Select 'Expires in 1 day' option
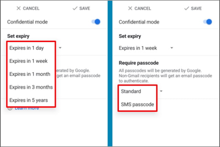Screen dimensions: 220x147 27,48
